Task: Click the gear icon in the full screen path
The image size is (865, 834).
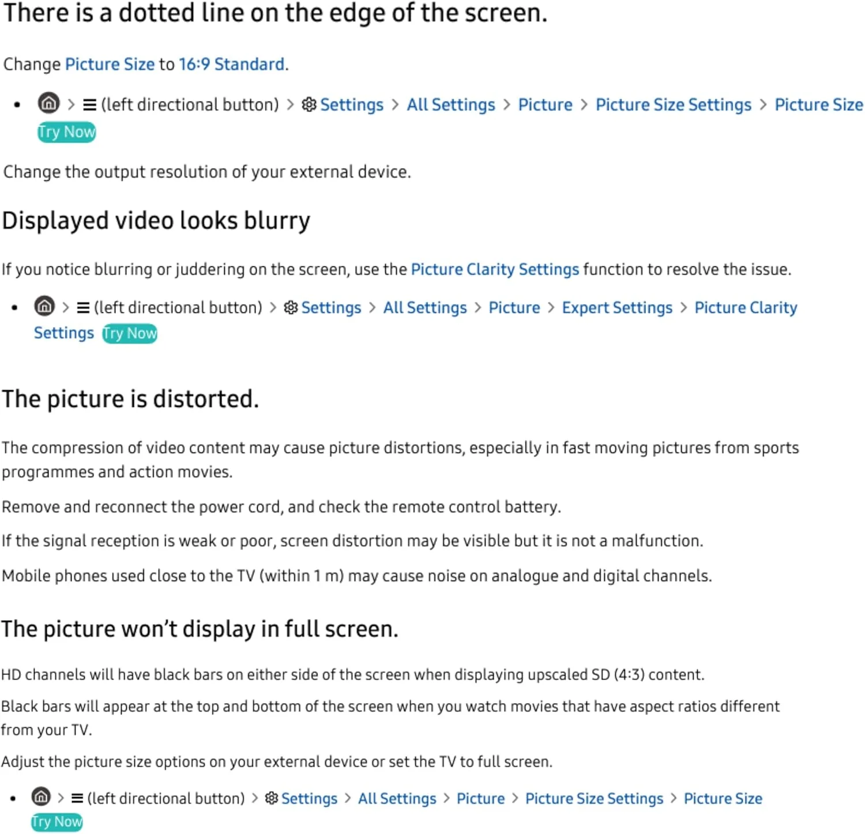Action: pyautogui.click(x=271, y=798)
